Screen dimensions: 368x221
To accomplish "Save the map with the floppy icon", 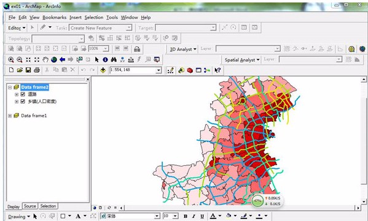I will [28, 70].
